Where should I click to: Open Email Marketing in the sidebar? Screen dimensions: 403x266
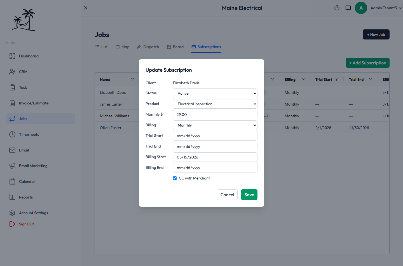pyautogui.click(x=40, y=166)
